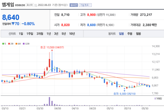This screenshot has height=112, width=164.
Task: Show the 3년 line chart
Action: click(x=56, y=34)
